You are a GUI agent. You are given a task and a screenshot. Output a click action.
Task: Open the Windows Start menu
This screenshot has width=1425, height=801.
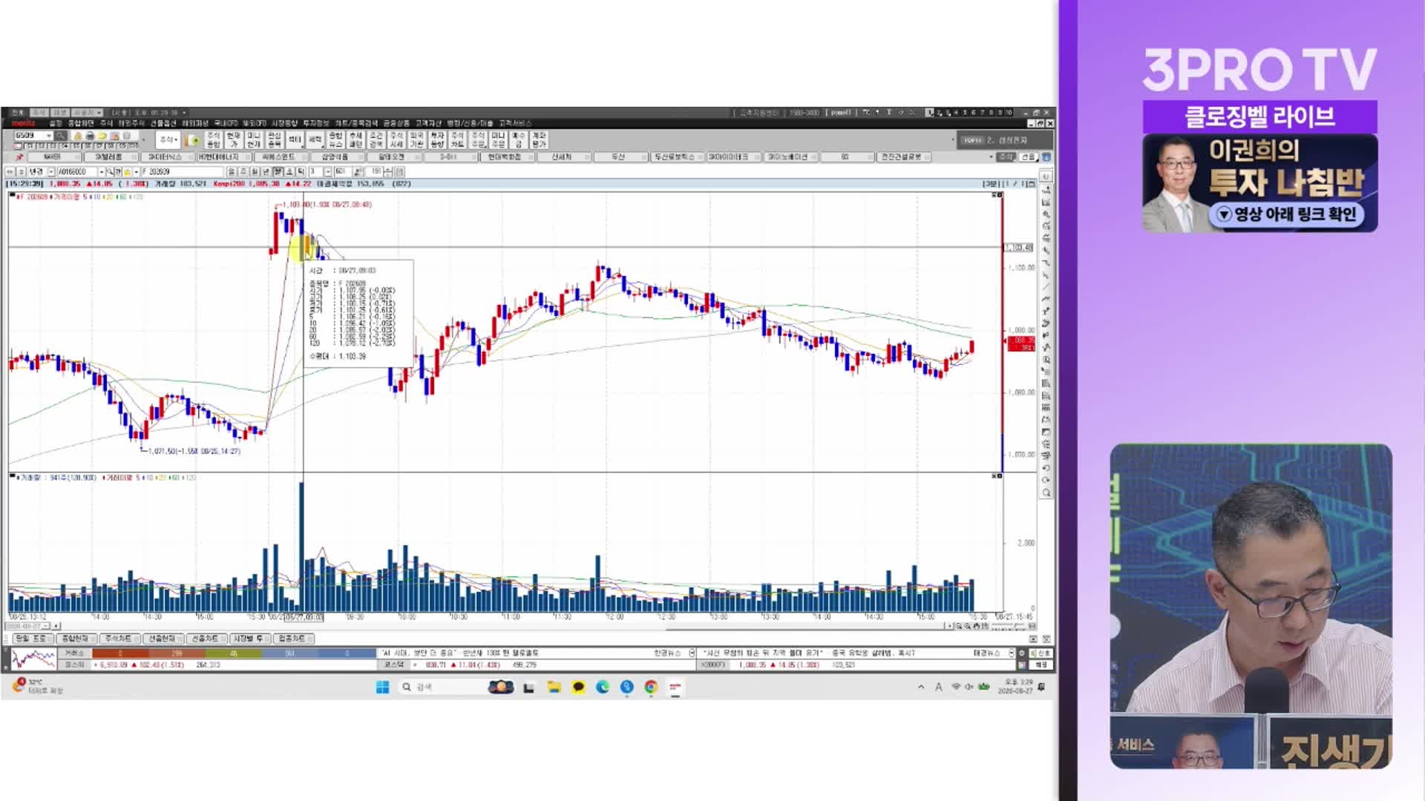(383, 688)
